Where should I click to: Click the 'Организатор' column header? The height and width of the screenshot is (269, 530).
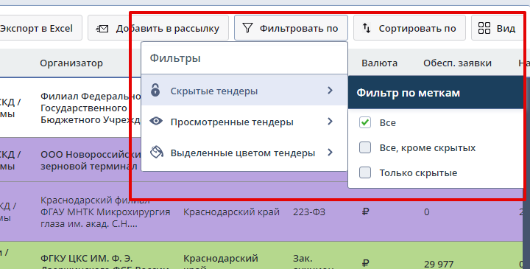(71, 63)
